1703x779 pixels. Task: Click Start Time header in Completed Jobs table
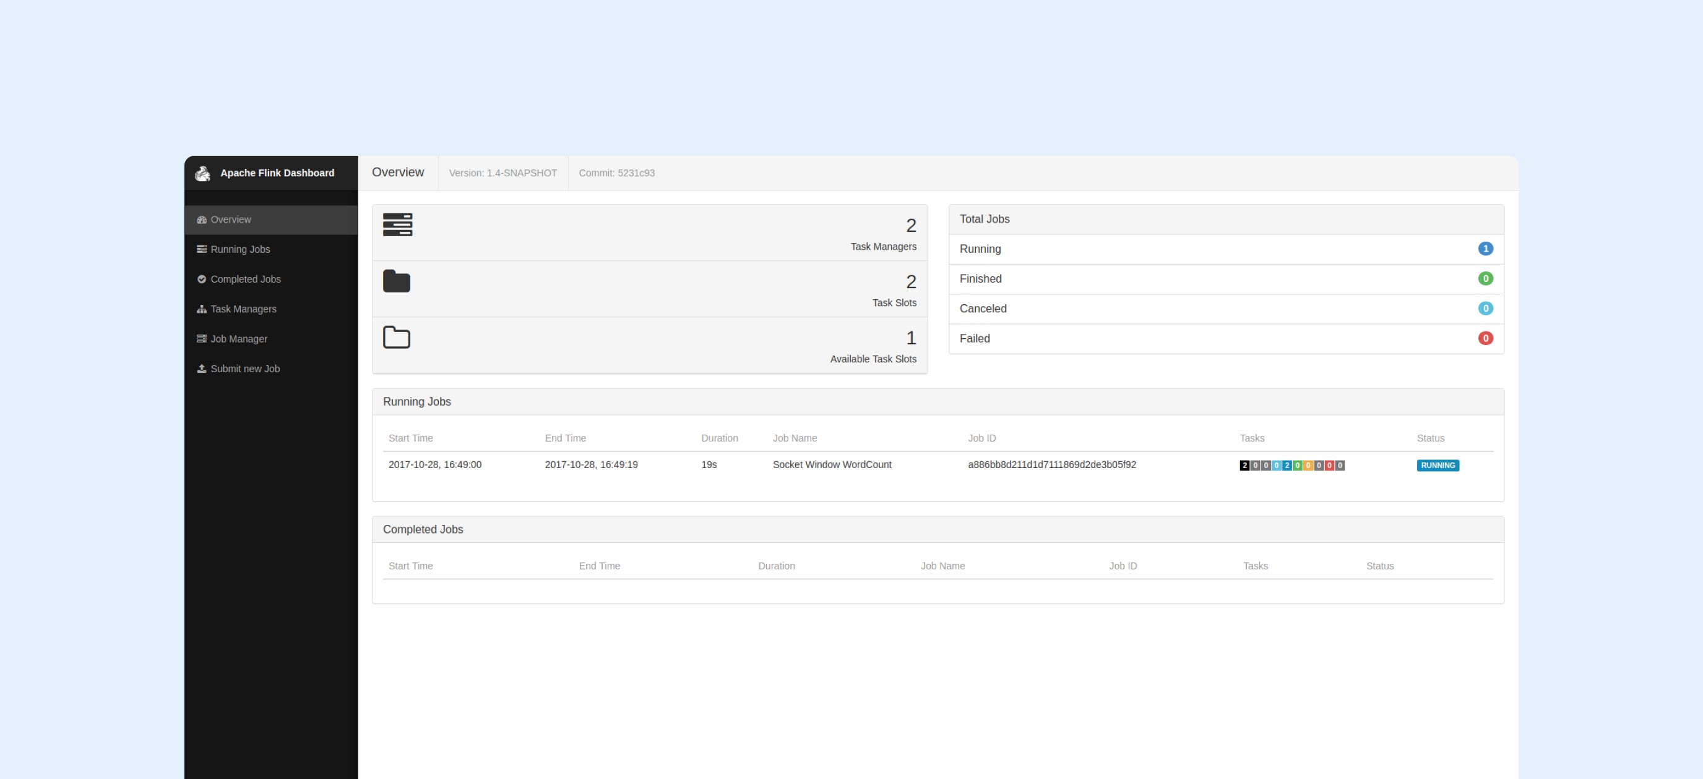click(410, 566)
